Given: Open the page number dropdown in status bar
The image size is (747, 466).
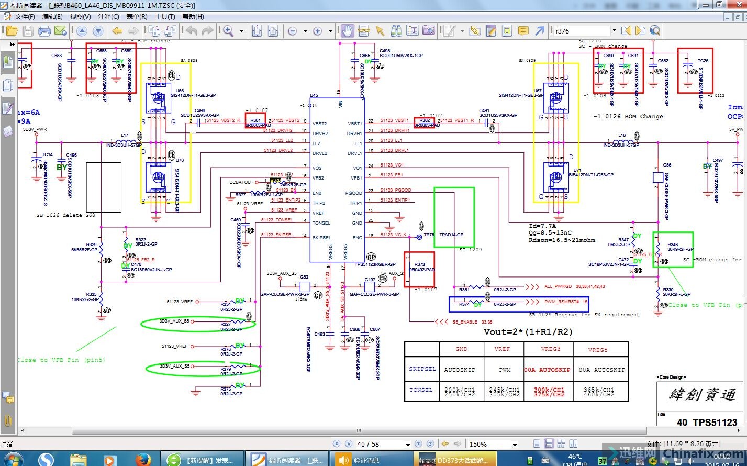Looking at the screenshot, I should [x=408, y=445].
